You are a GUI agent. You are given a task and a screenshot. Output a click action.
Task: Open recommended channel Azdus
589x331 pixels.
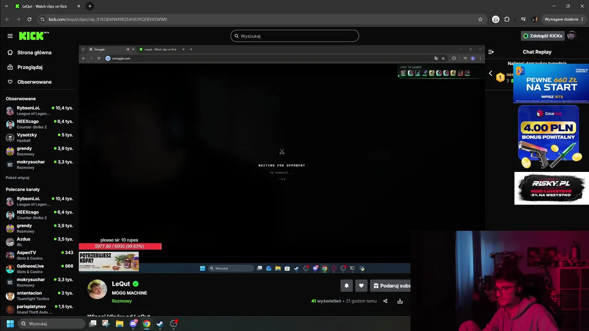point(40,242)
